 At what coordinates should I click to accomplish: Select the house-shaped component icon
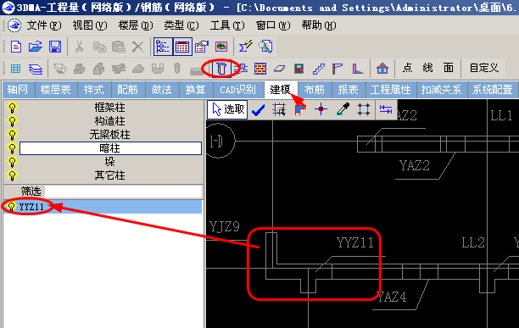pyautogui.click(x=382, y=69)
